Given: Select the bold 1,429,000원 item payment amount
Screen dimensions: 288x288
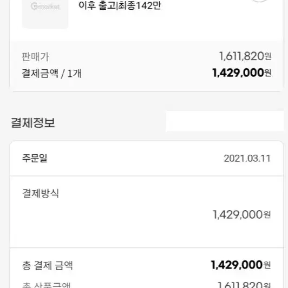Looking at the screenshot, I should pos(241,73).
